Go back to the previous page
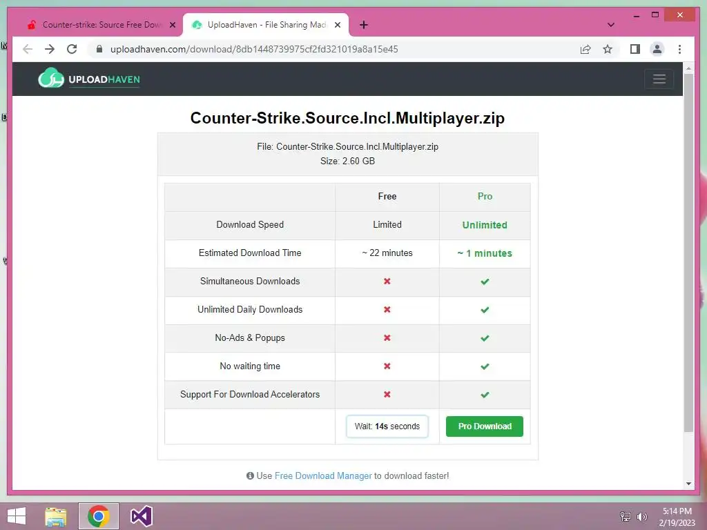Viewport: 707px width, 530px height. pos(28,49)
